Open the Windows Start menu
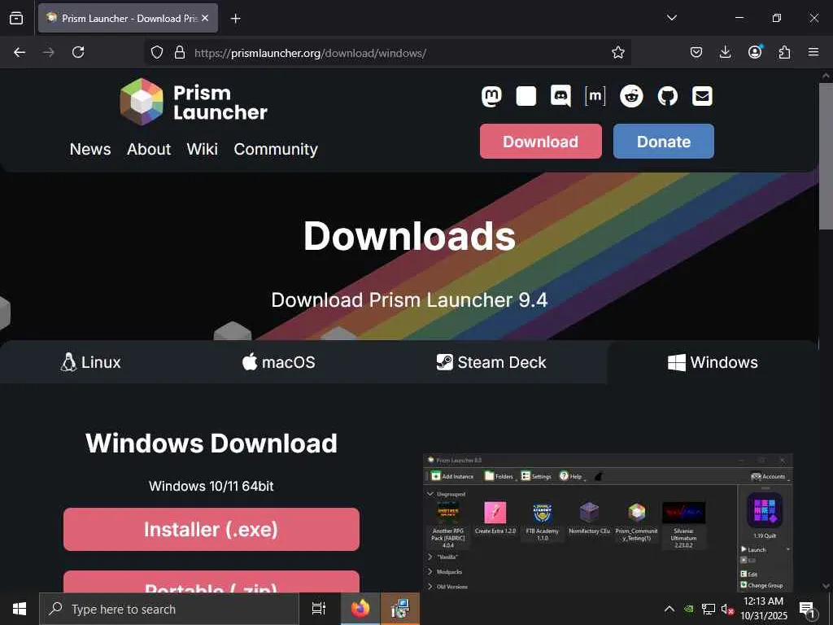The height and width of the screenshot is (625, 833). tap(20, 609)
